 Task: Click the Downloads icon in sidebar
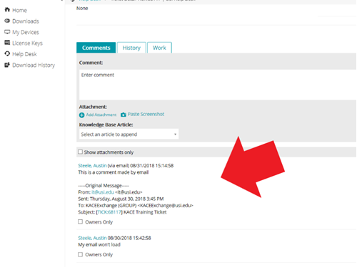click(7, 21)
